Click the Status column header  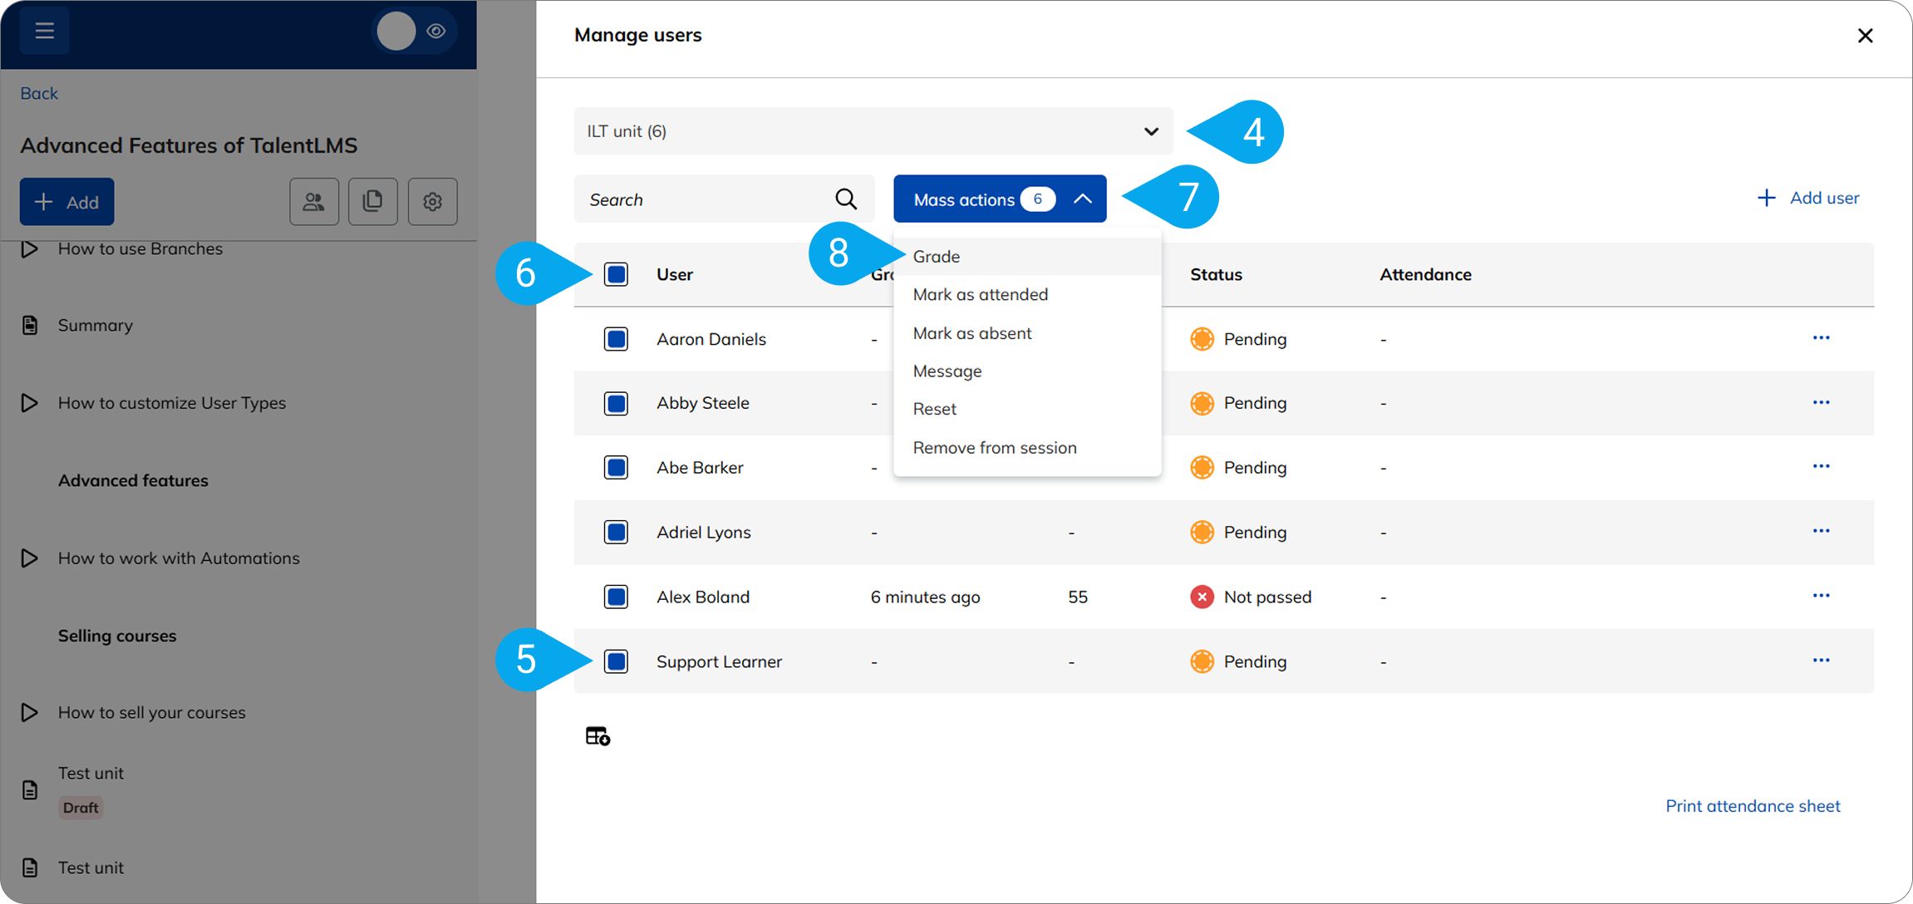click(1216, 274)
